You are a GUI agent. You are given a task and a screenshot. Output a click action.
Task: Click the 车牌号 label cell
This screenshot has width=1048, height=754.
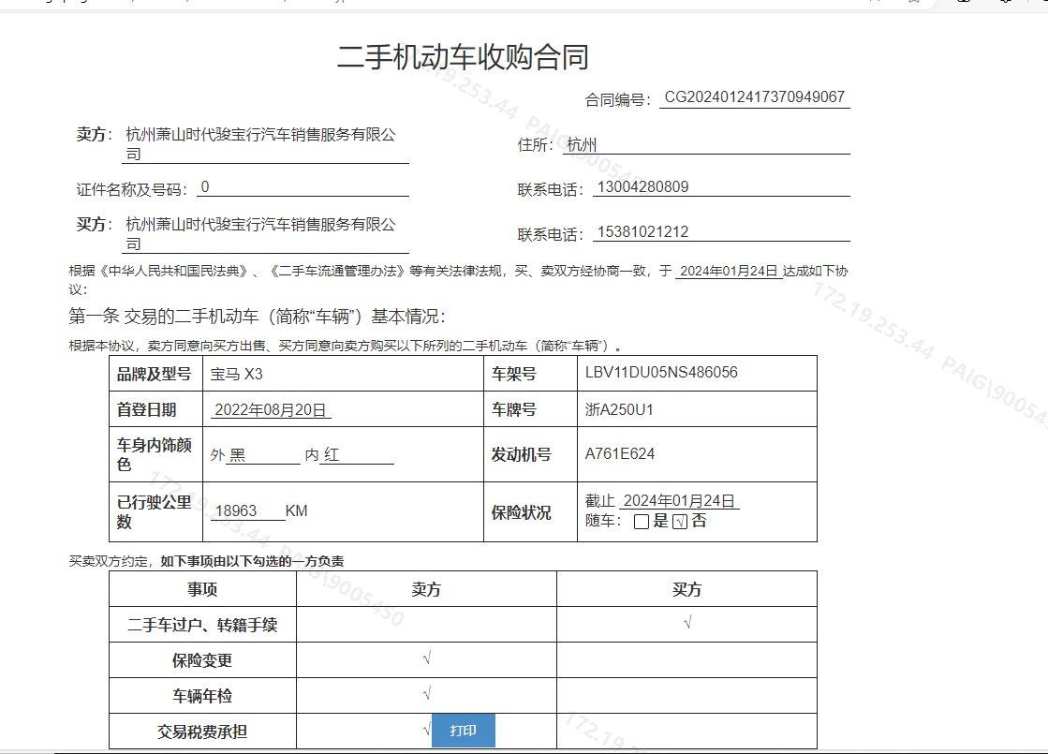531,409
